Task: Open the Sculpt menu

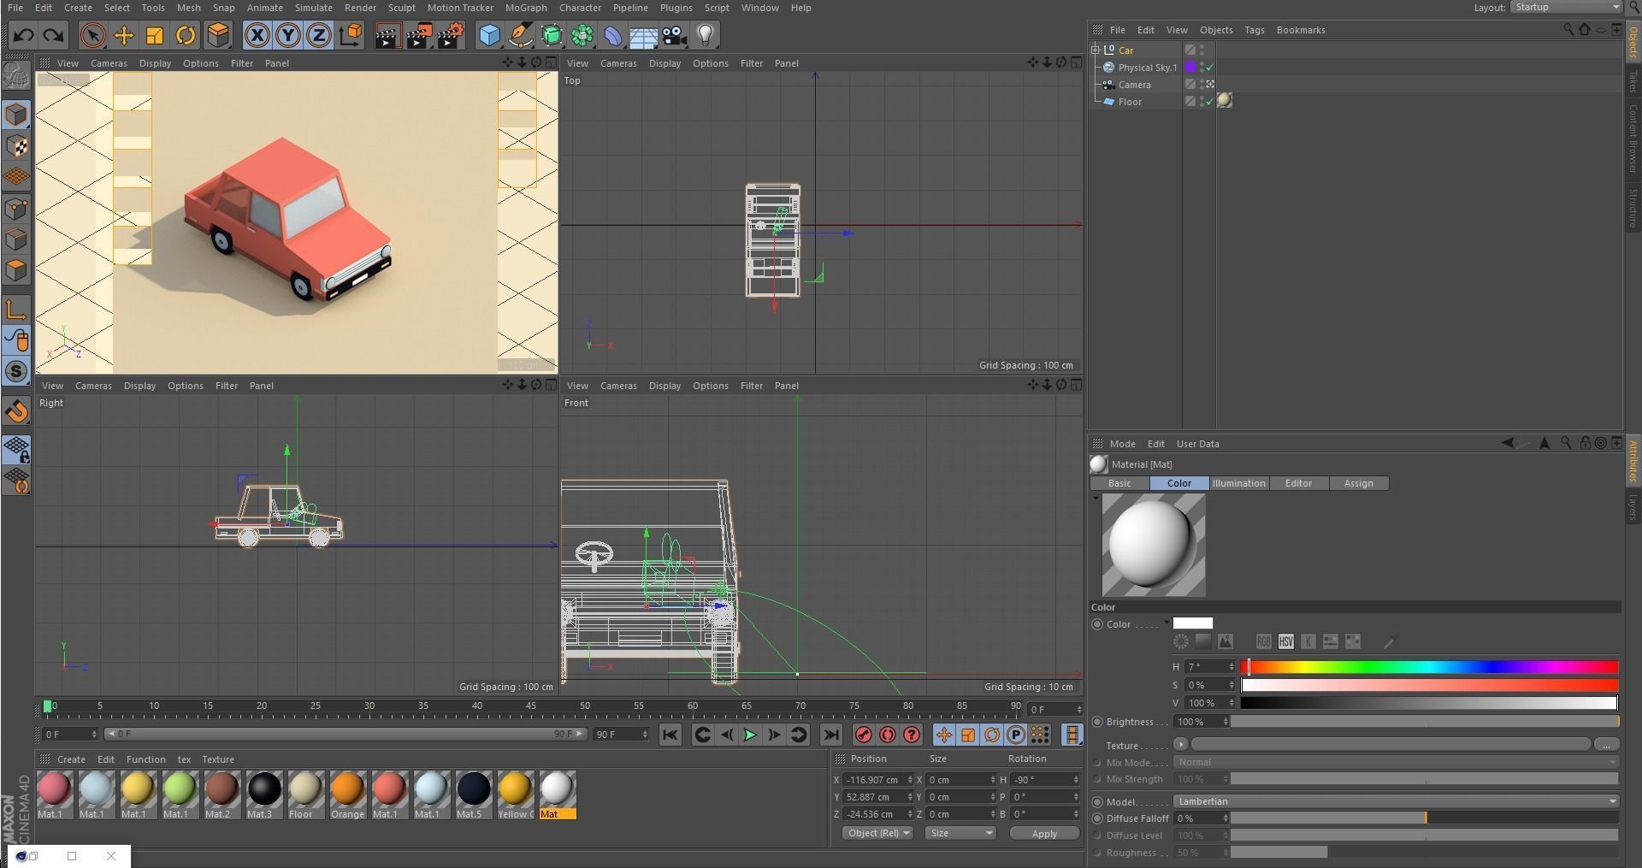Action: click(401, 8)
